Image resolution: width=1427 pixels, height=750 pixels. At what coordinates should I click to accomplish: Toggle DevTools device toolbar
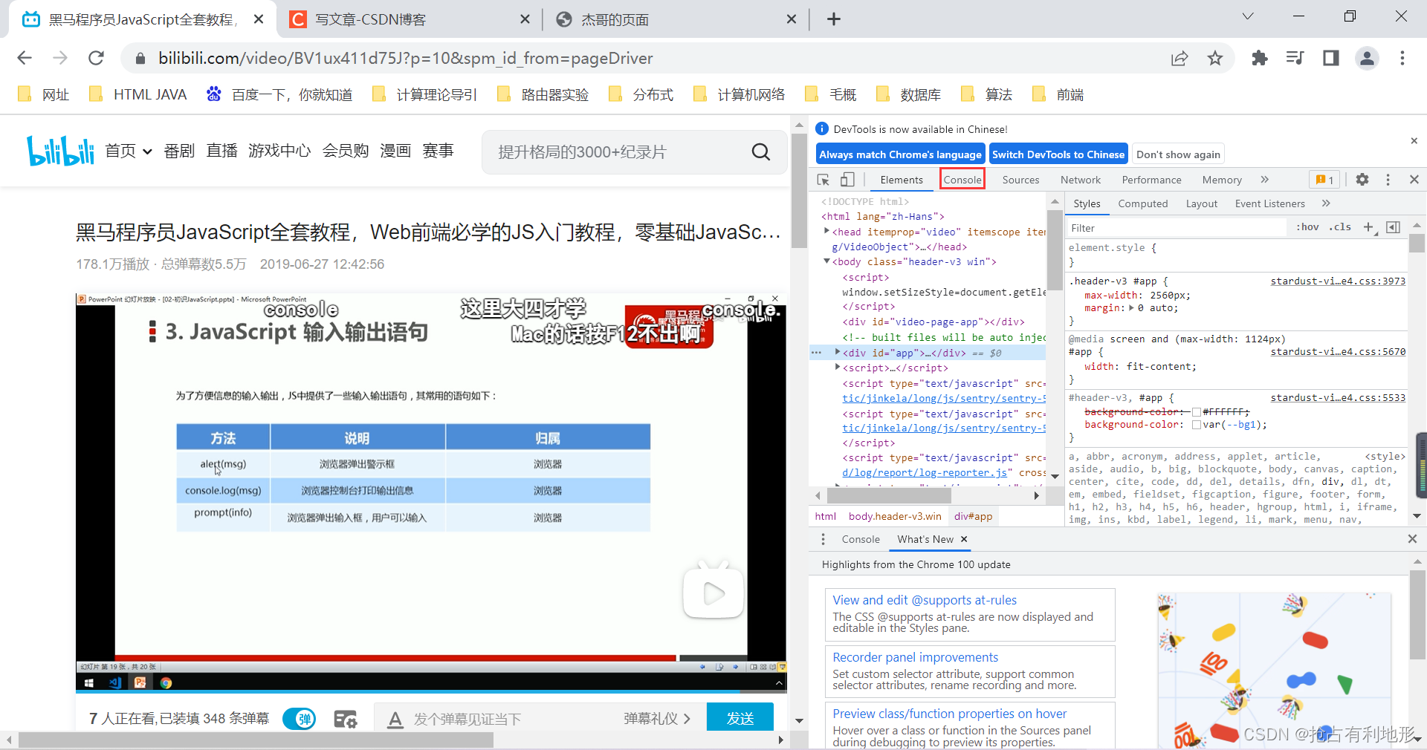click(847, 180)
